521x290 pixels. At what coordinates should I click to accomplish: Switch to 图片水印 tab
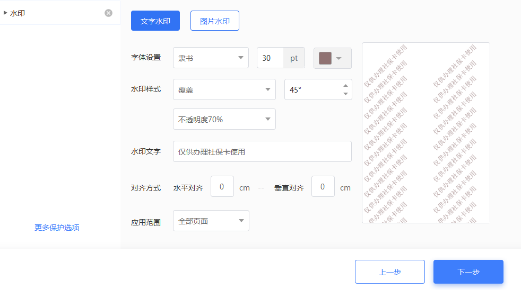coord(215,21)
